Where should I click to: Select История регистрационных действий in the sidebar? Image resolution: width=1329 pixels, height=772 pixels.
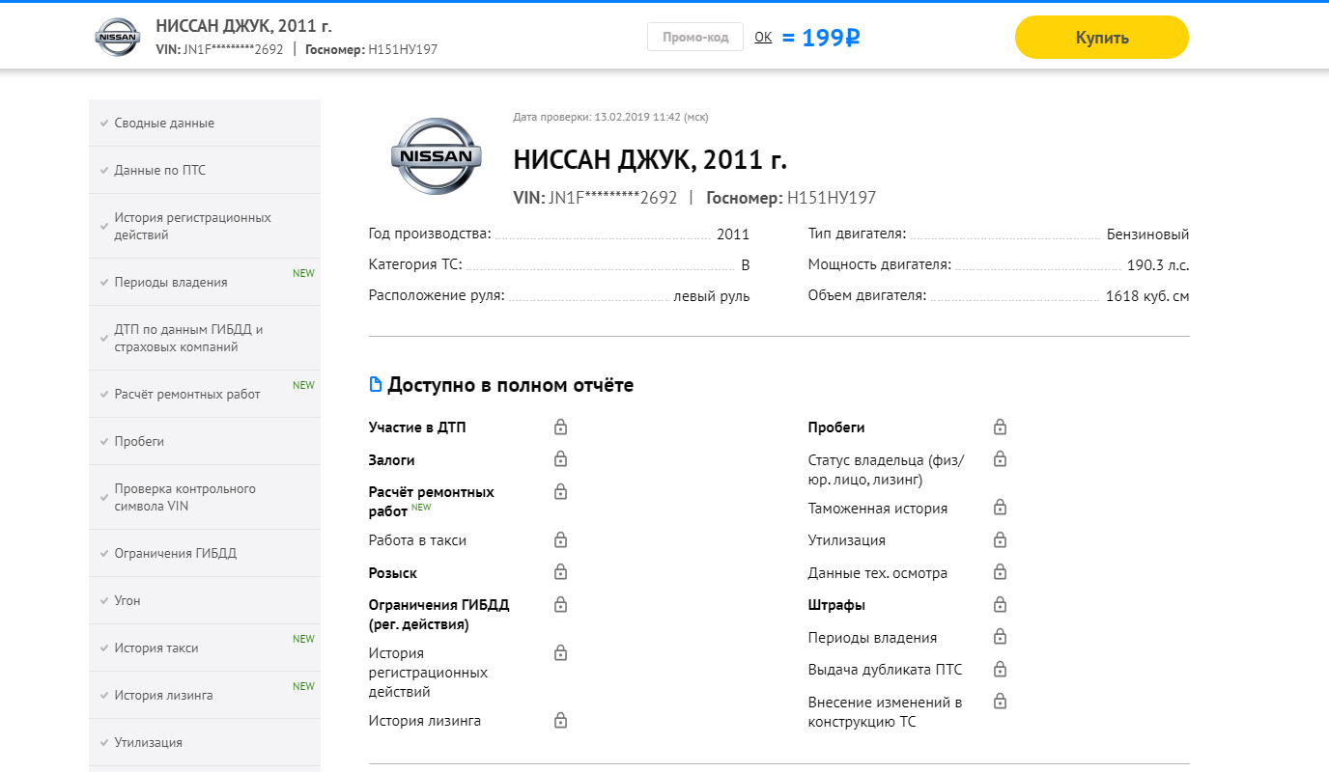205,226
